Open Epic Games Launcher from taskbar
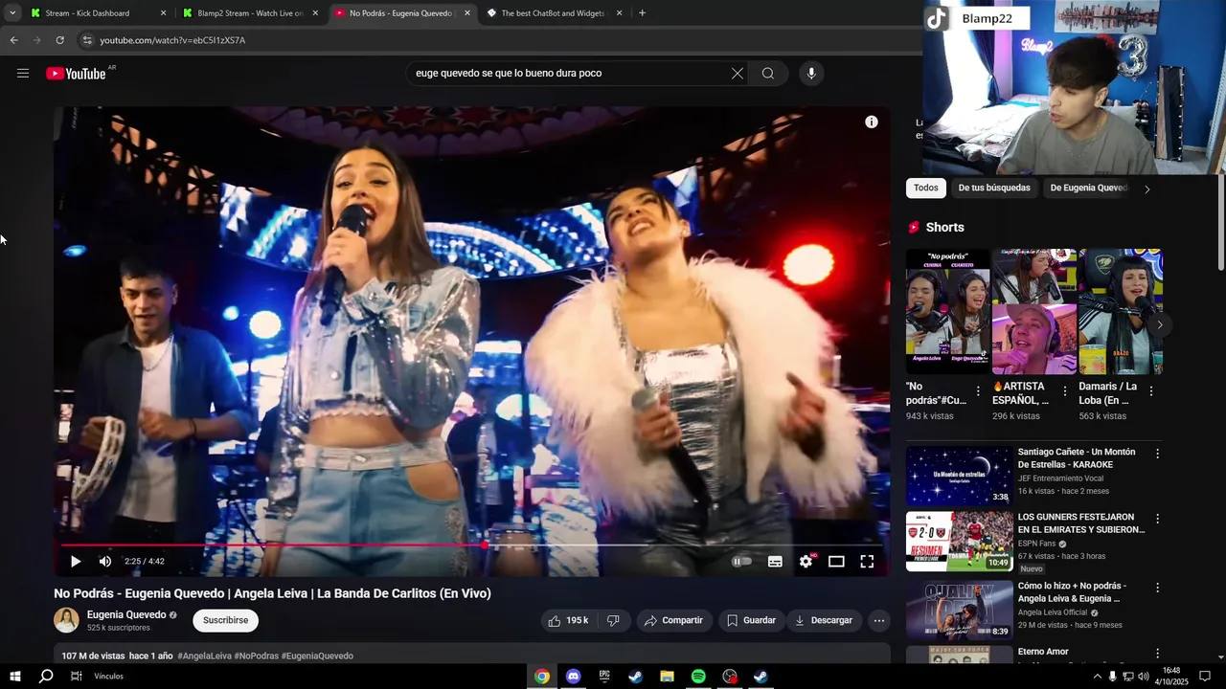Screen dimensions: 1226x689 604,677
